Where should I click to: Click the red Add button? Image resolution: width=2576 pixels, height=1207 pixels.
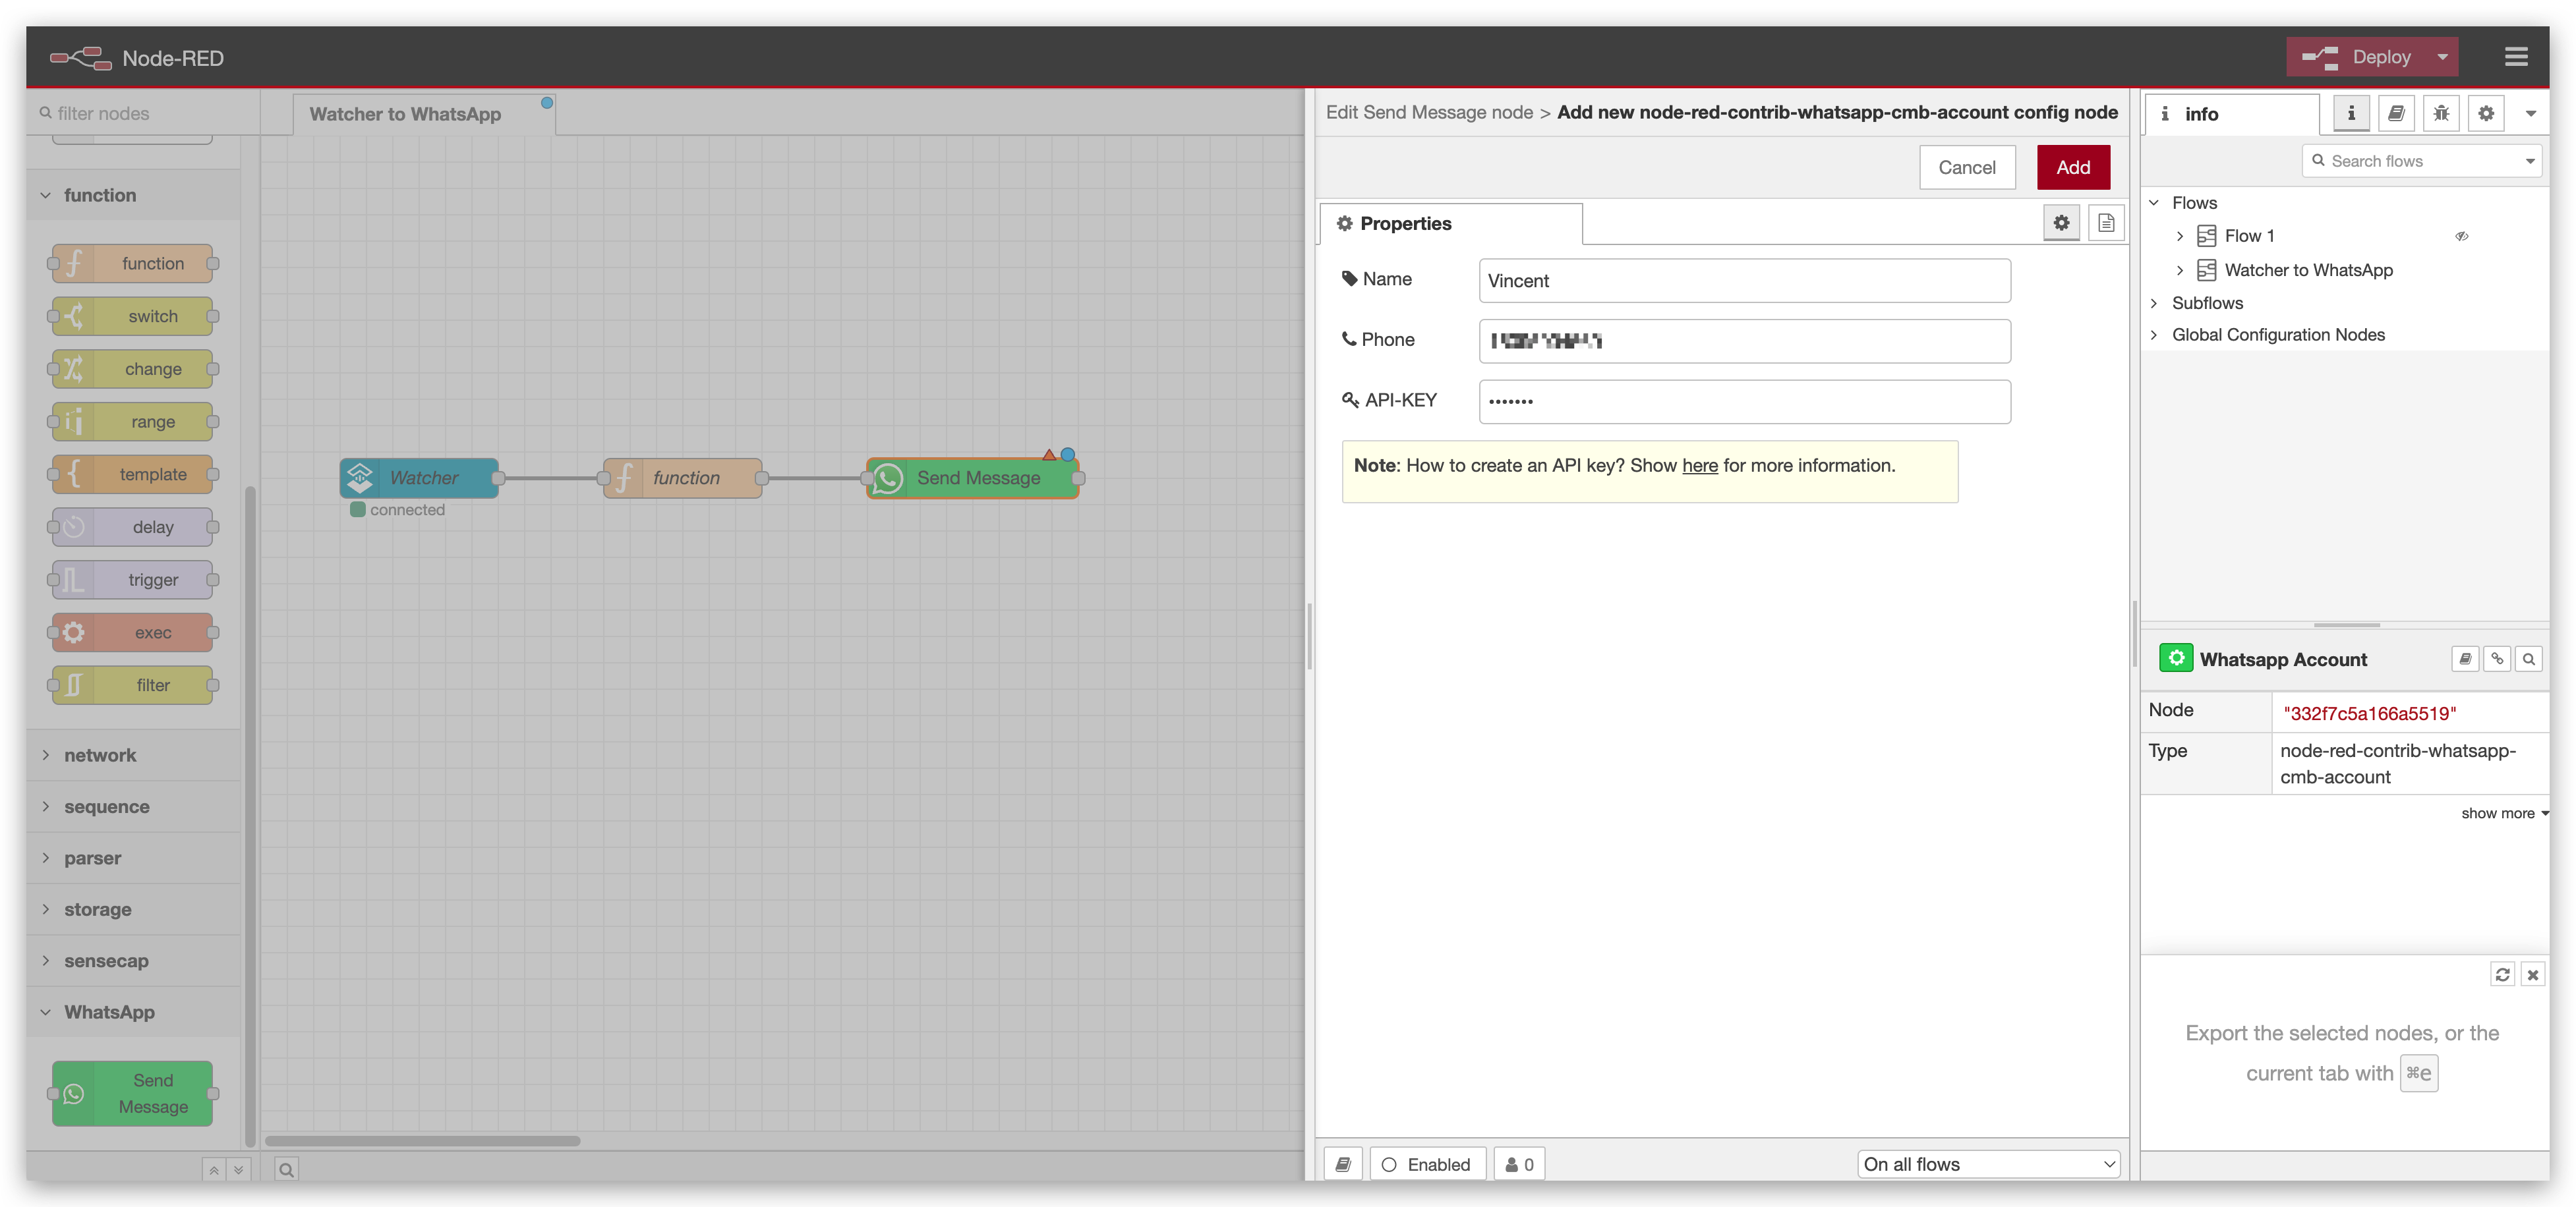tap(2073, 168)
